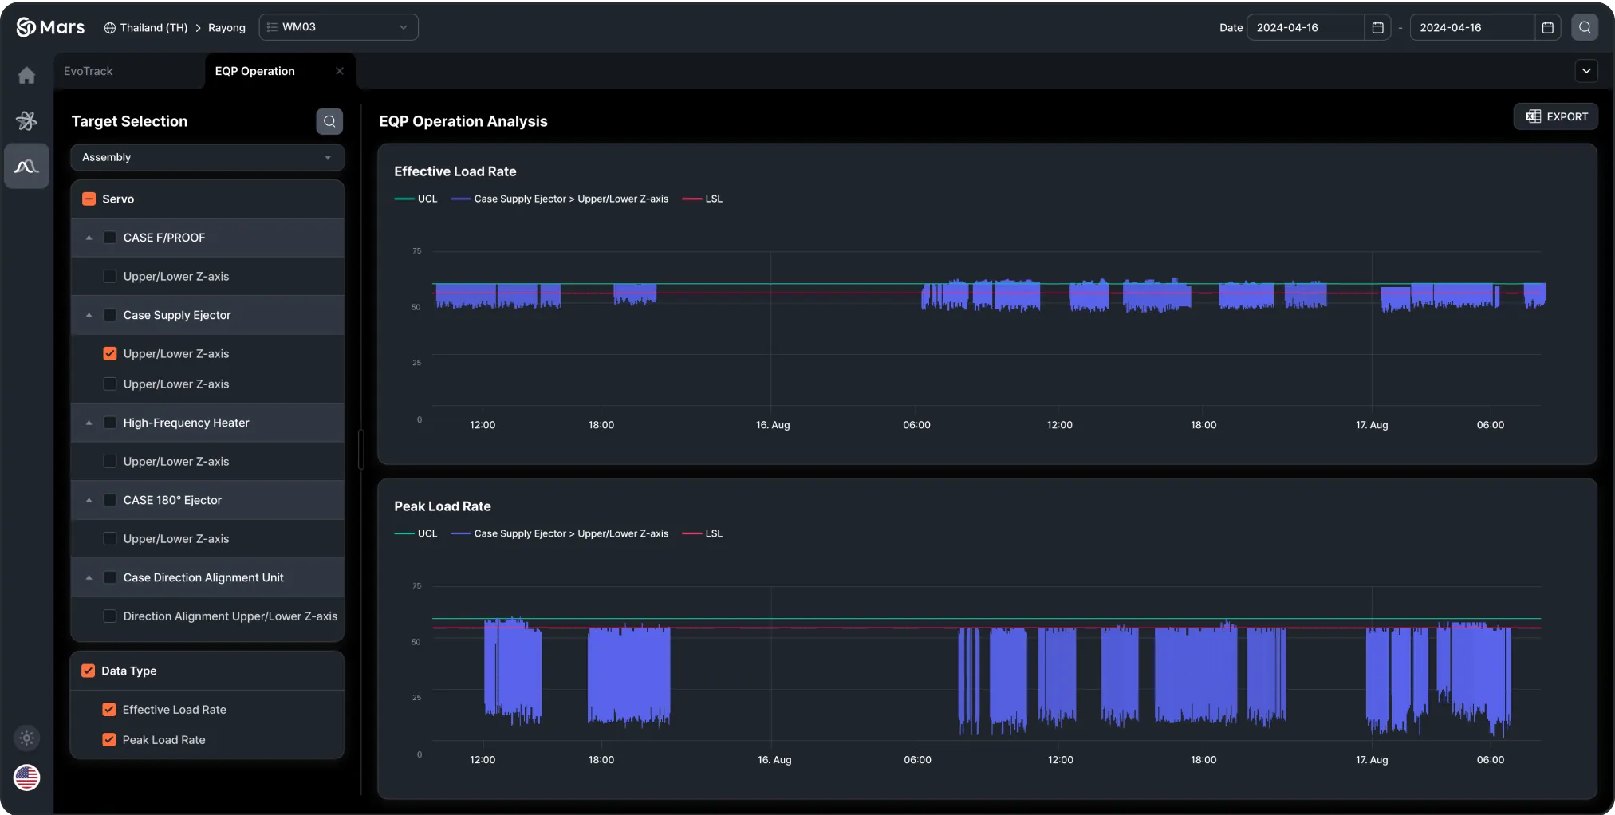Close the EQP Operation tab
Screen dimensions: 1615x815
point(338,70)
